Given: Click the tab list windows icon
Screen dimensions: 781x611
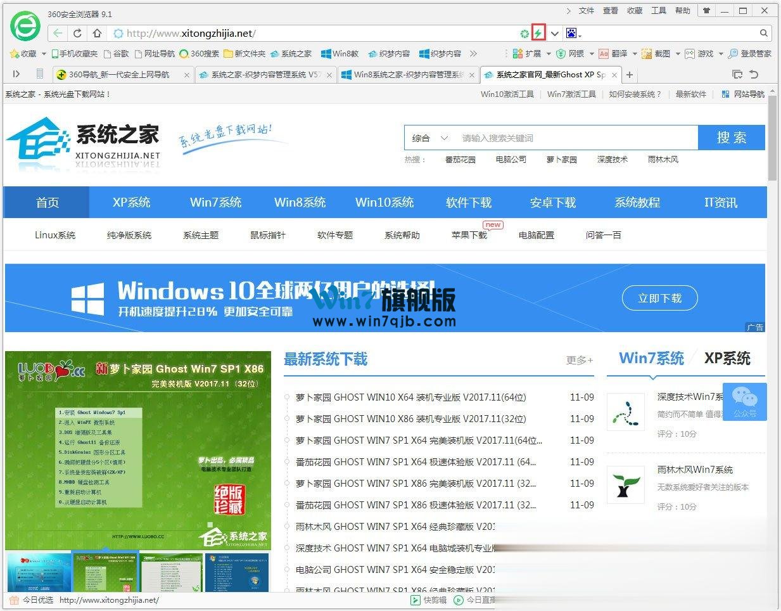Looking at the screenshot, I should (x=737, y=74).
